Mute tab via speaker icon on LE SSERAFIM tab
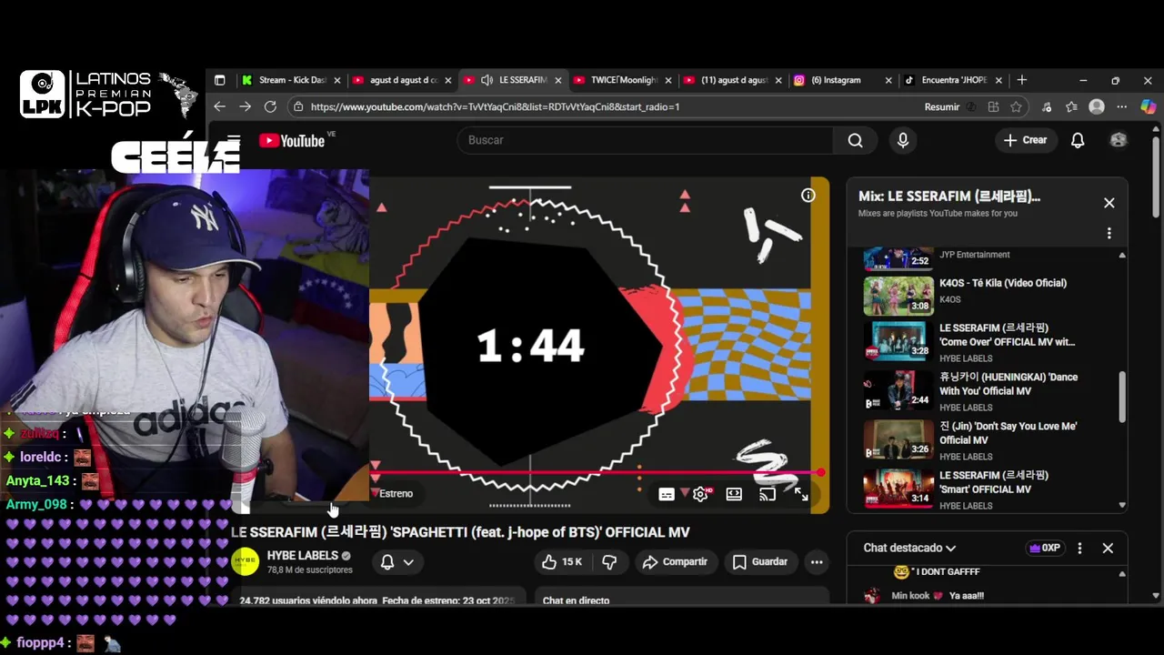 pos(487,80)
